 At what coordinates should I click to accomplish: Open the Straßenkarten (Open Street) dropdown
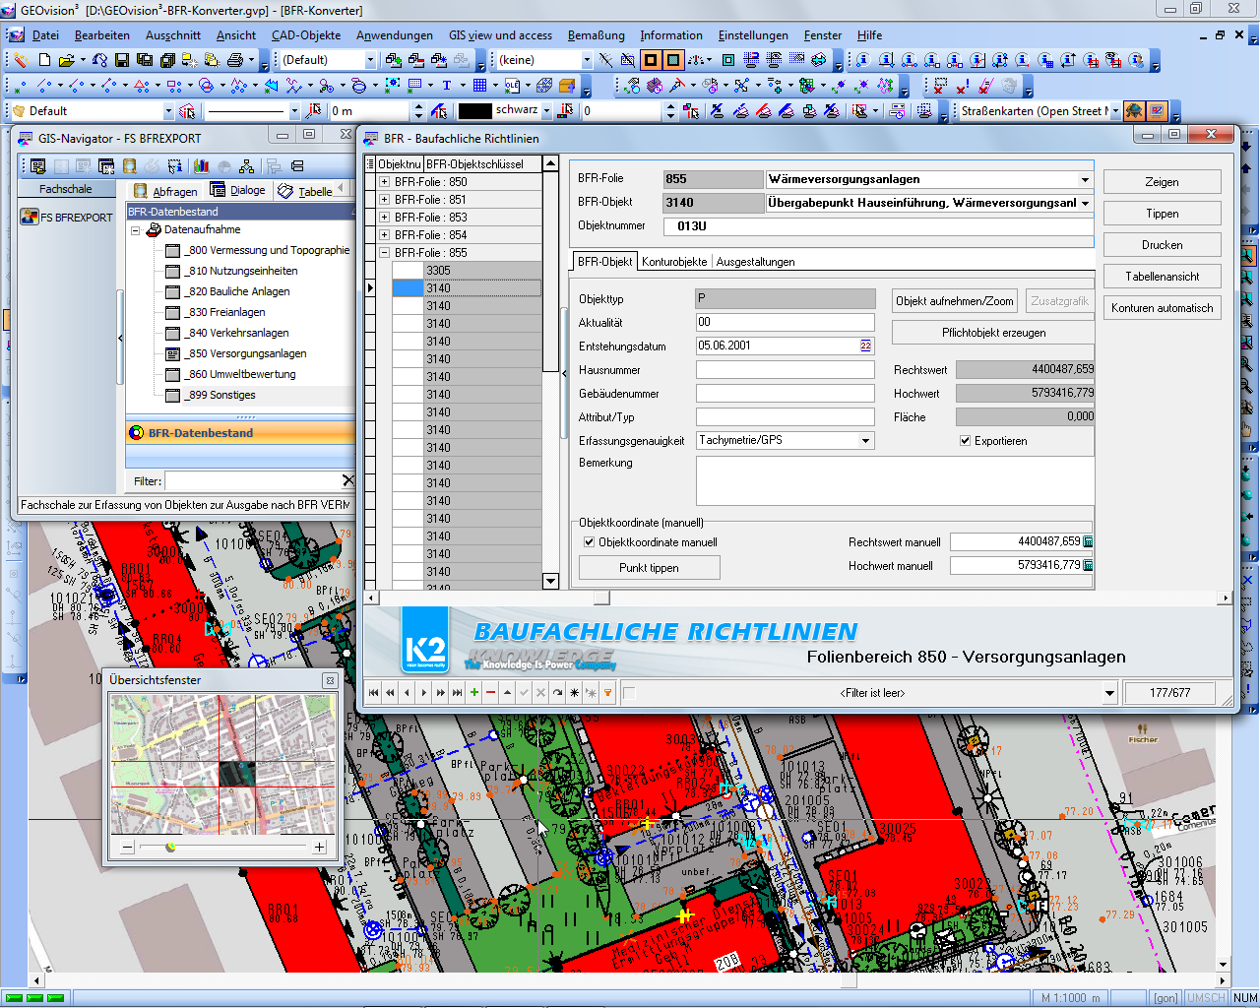click(1115, 111)
